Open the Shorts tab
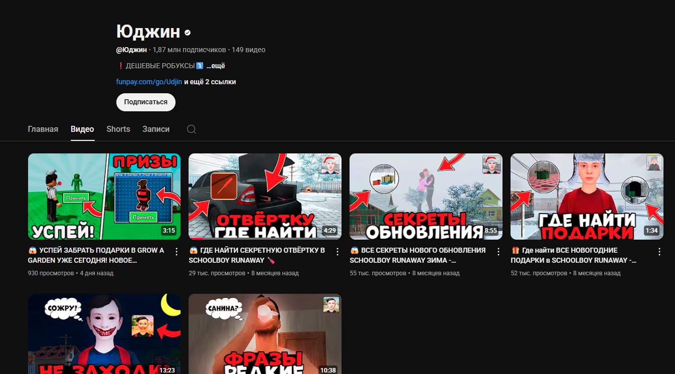Image resolution: width=675 pixels, height=374 pixels. click(118, 129)
